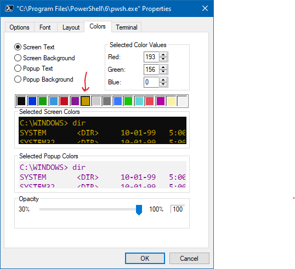
Task: Open the Layout tab
Action: click(71, 27)
